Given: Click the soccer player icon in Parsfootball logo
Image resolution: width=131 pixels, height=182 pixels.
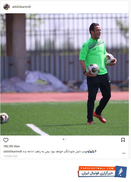Looking at the screenshot, I should coord(120,172).
